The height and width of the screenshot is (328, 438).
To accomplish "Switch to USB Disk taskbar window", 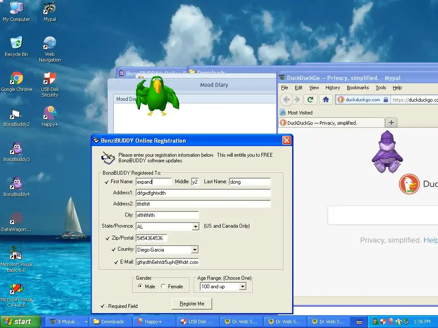I will (x=198, y=322).
